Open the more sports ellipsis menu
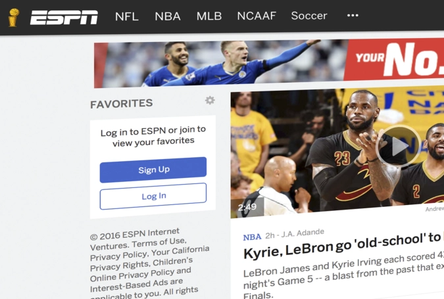The image size is (444, 299). coord(353,15)
